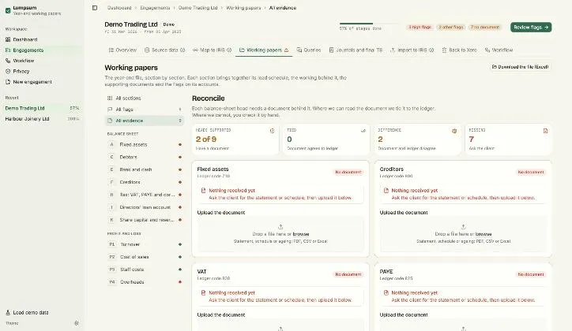Open the Workflow tab in the top row
The image size is (572, 331).
click(499, 50)
